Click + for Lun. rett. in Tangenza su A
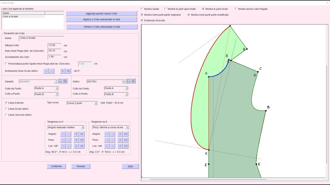Image resolution: width=330 pixels, height=185 pixels. pos(120,146)
